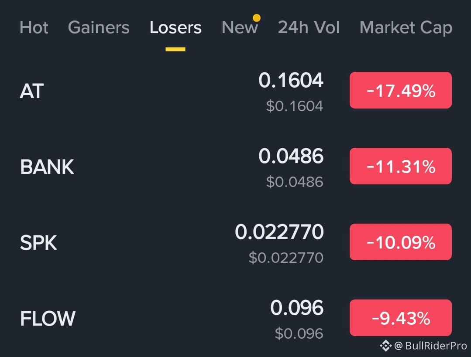The image size is (471, 357).
Task: Open the 24h Vol tab
Action: pyautogui.click(x=309, y=27)
